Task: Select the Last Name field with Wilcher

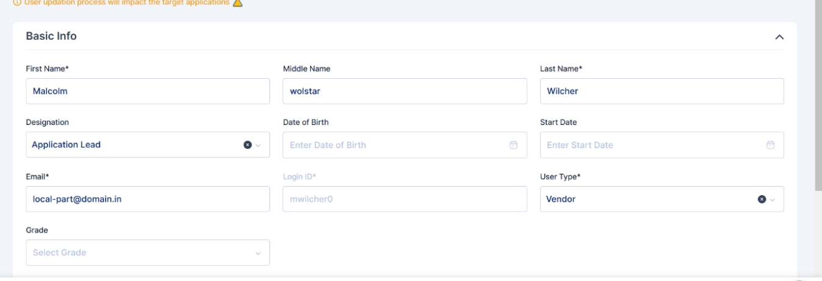Action: pos(662,91)
